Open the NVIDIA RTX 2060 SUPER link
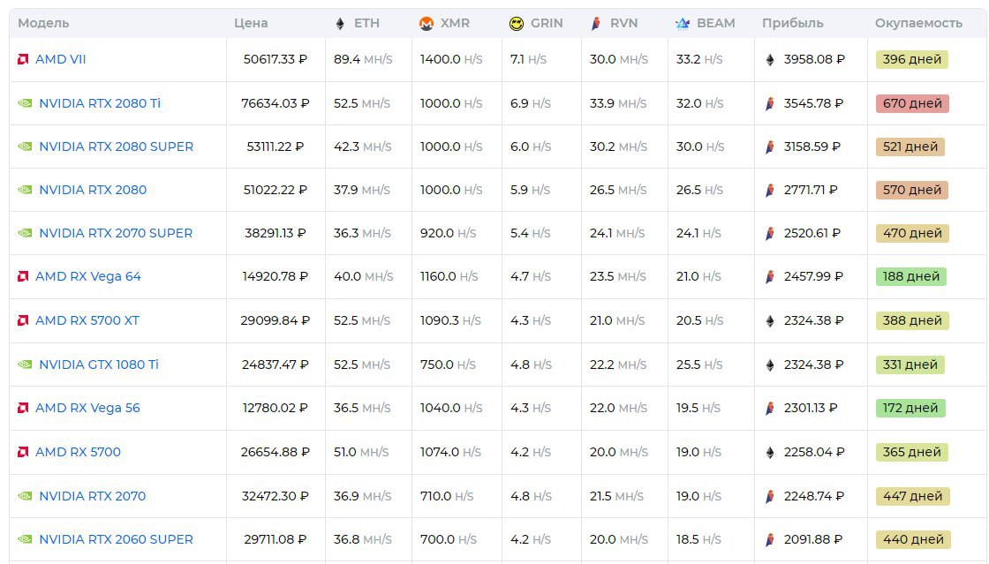Screen dimensions: 989x564 pos(116,539)
